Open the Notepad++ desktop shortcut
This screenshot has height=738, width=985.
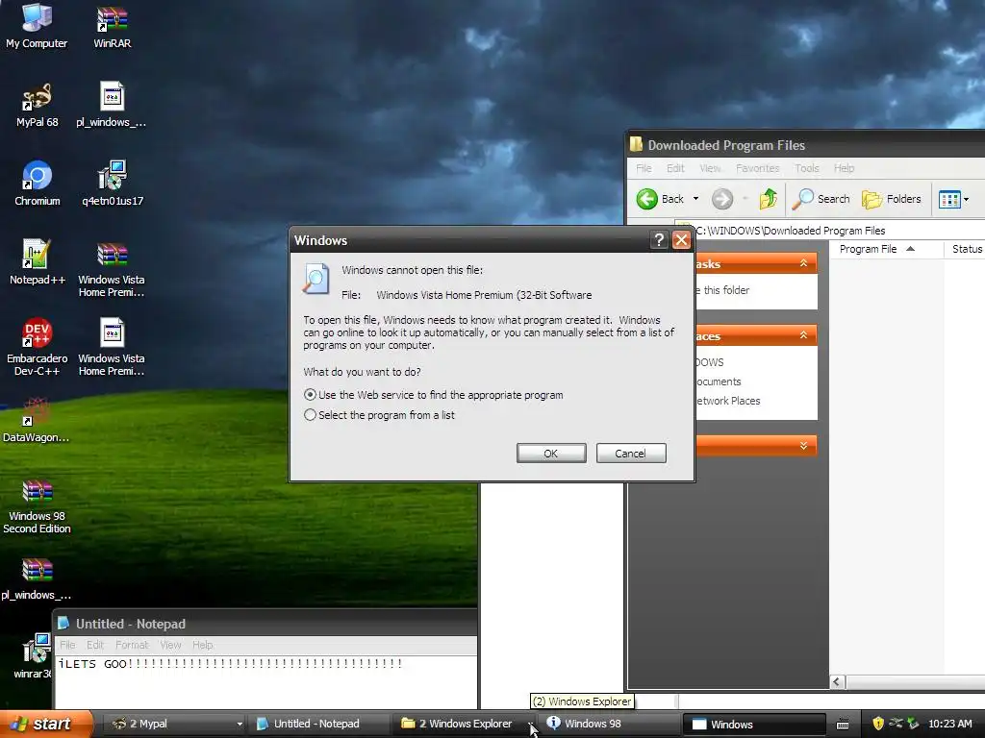38,262
